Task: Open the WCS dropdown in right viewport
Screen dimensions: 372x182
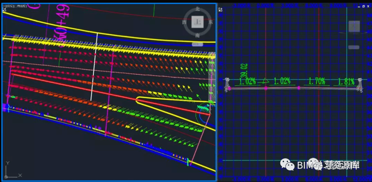Action: coord(354,47)
